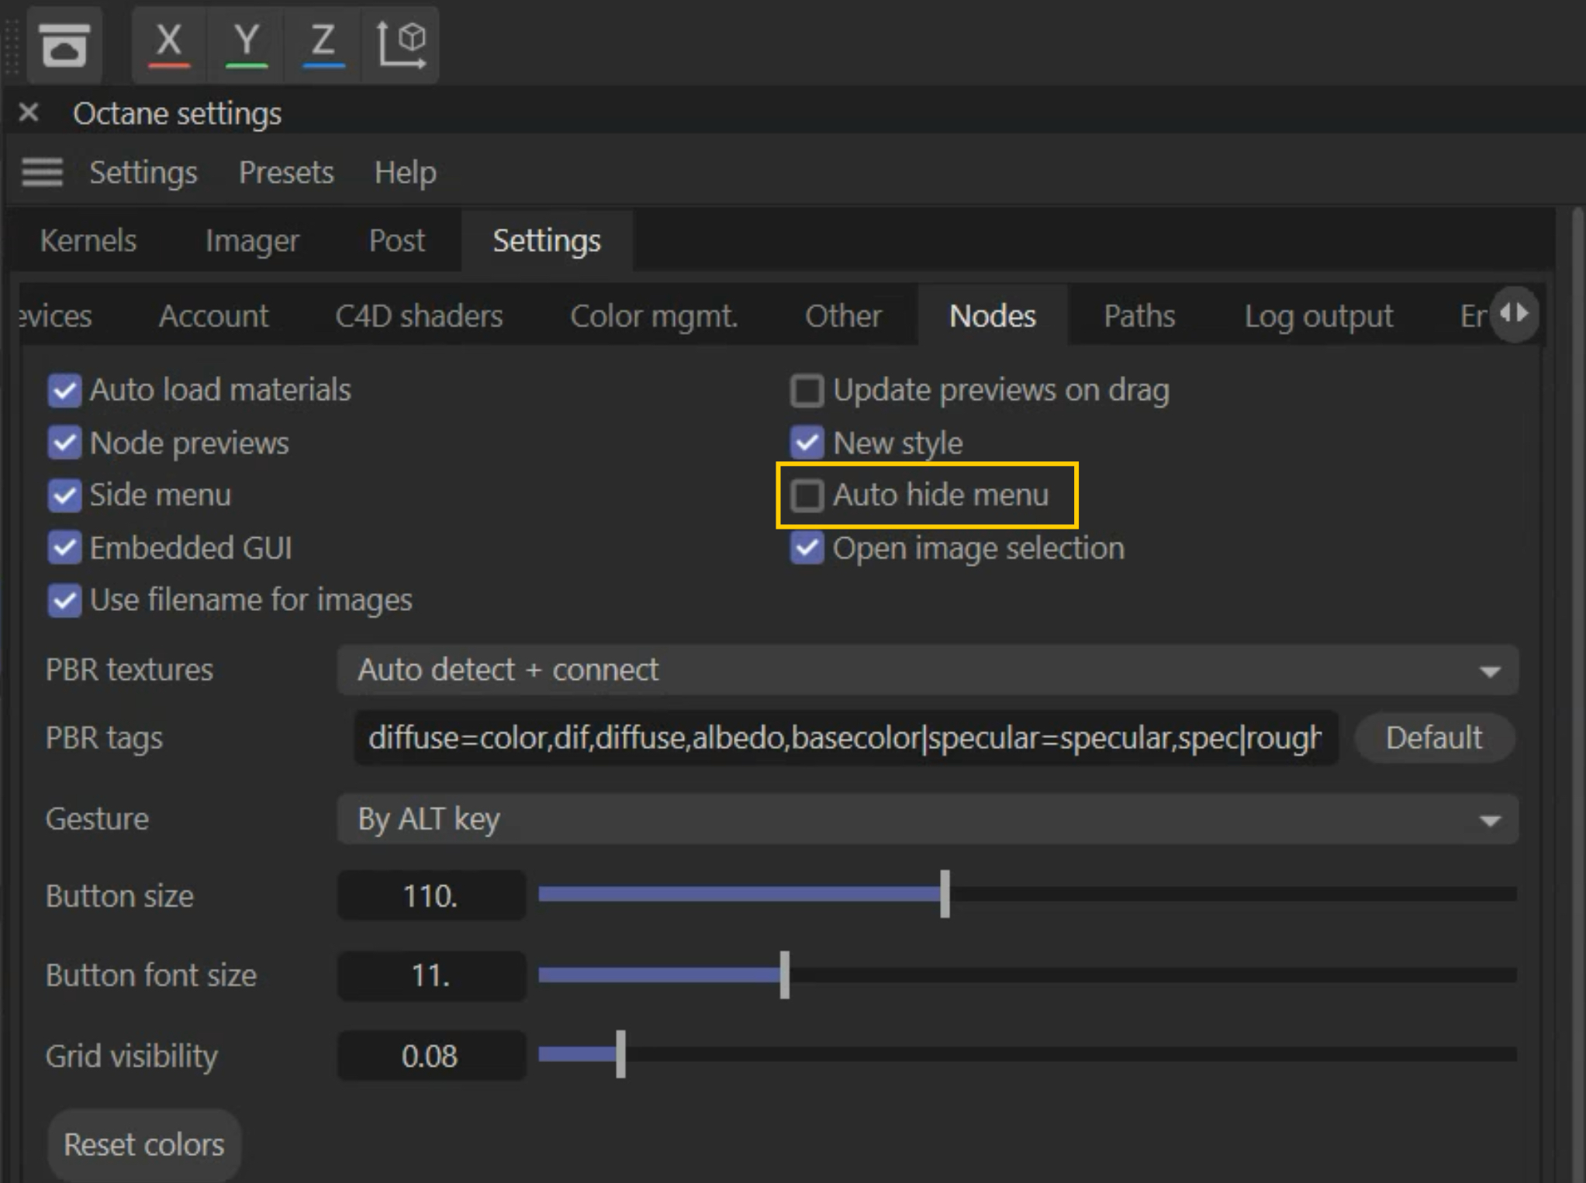This screenshot has width=1586, height=1183.
Task: Enable Update previews on drag
Action: point(807,391)
